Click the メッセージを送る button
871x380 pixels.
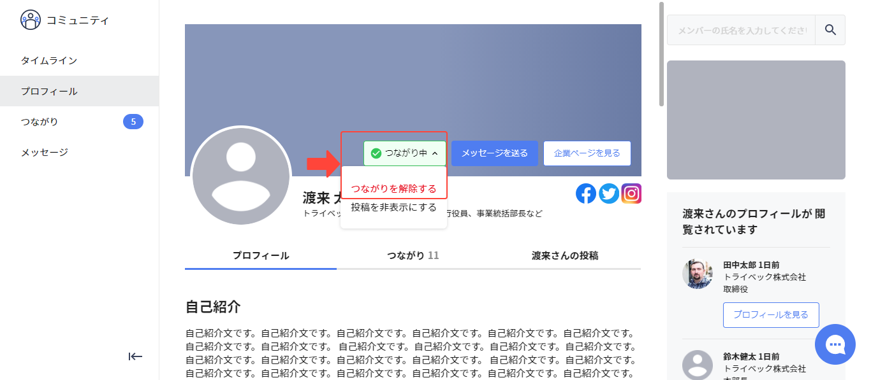coord(494,153)
